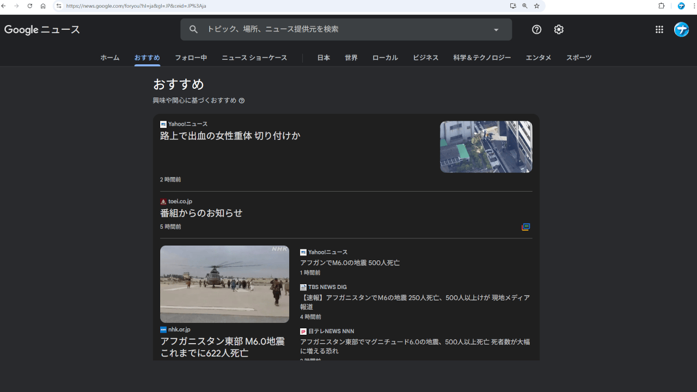This screenshot has height=392, width=697.
Task: Select the おすすめ tab
Action: pos(147,58)
